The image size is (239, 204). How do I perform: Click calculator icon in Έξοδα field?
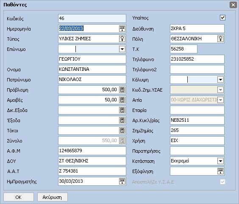point(122,120)
